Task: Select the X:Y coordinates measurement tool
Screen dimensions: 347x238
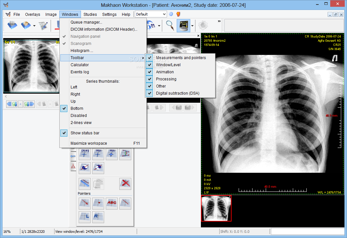Action: coord(84,154)
